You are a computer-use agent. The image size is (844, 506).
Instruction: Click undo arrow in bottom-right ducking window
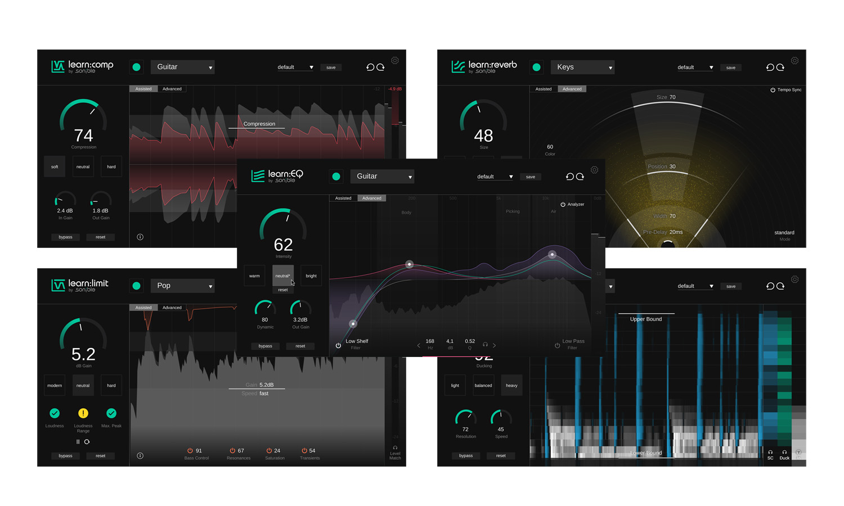click(770, 286)
